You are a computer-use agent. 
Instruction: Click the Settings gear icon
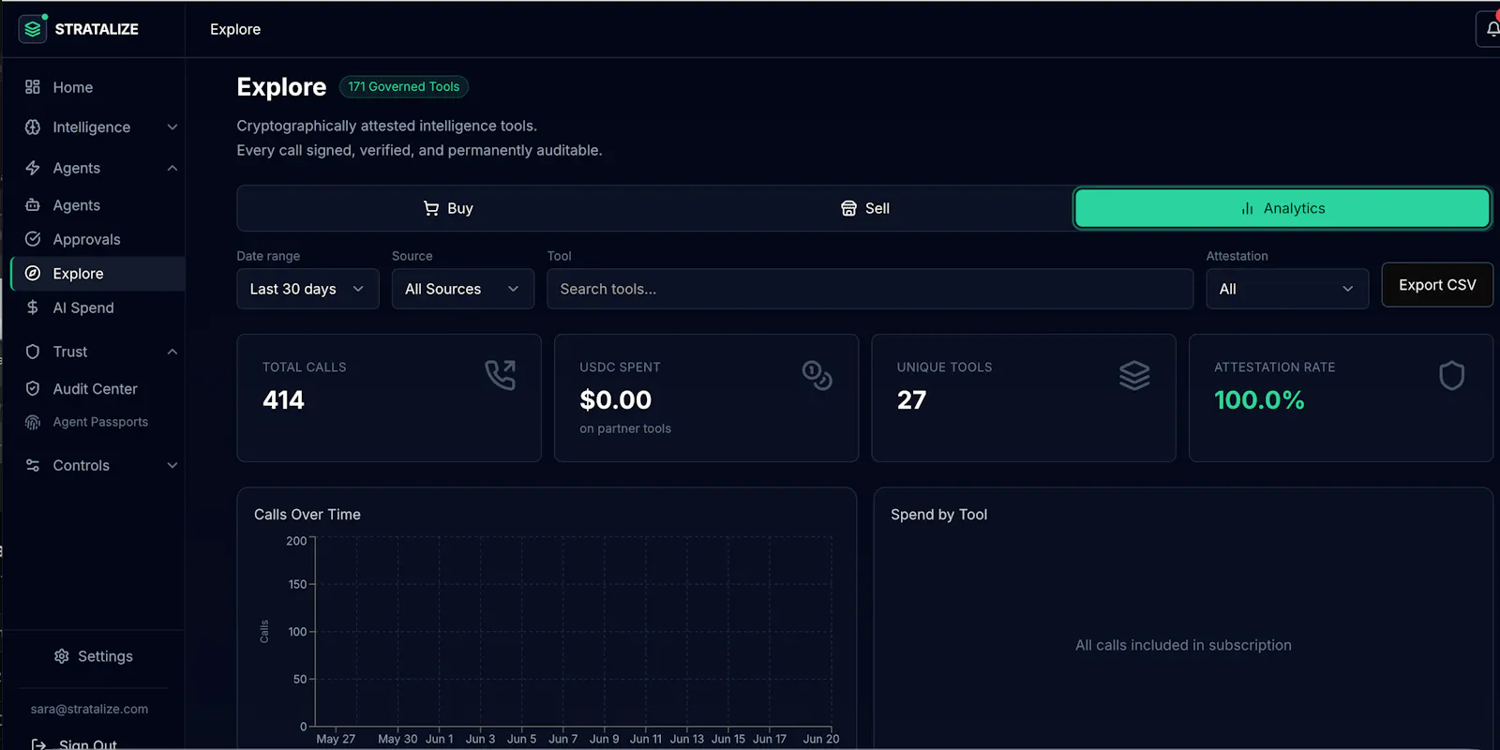(62, 656)
